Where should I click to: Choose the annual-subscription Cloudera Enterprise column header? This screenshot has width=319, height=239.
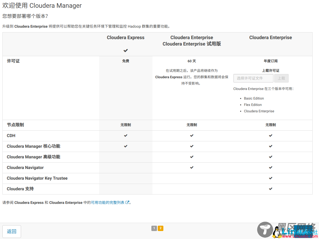point(270,38)
